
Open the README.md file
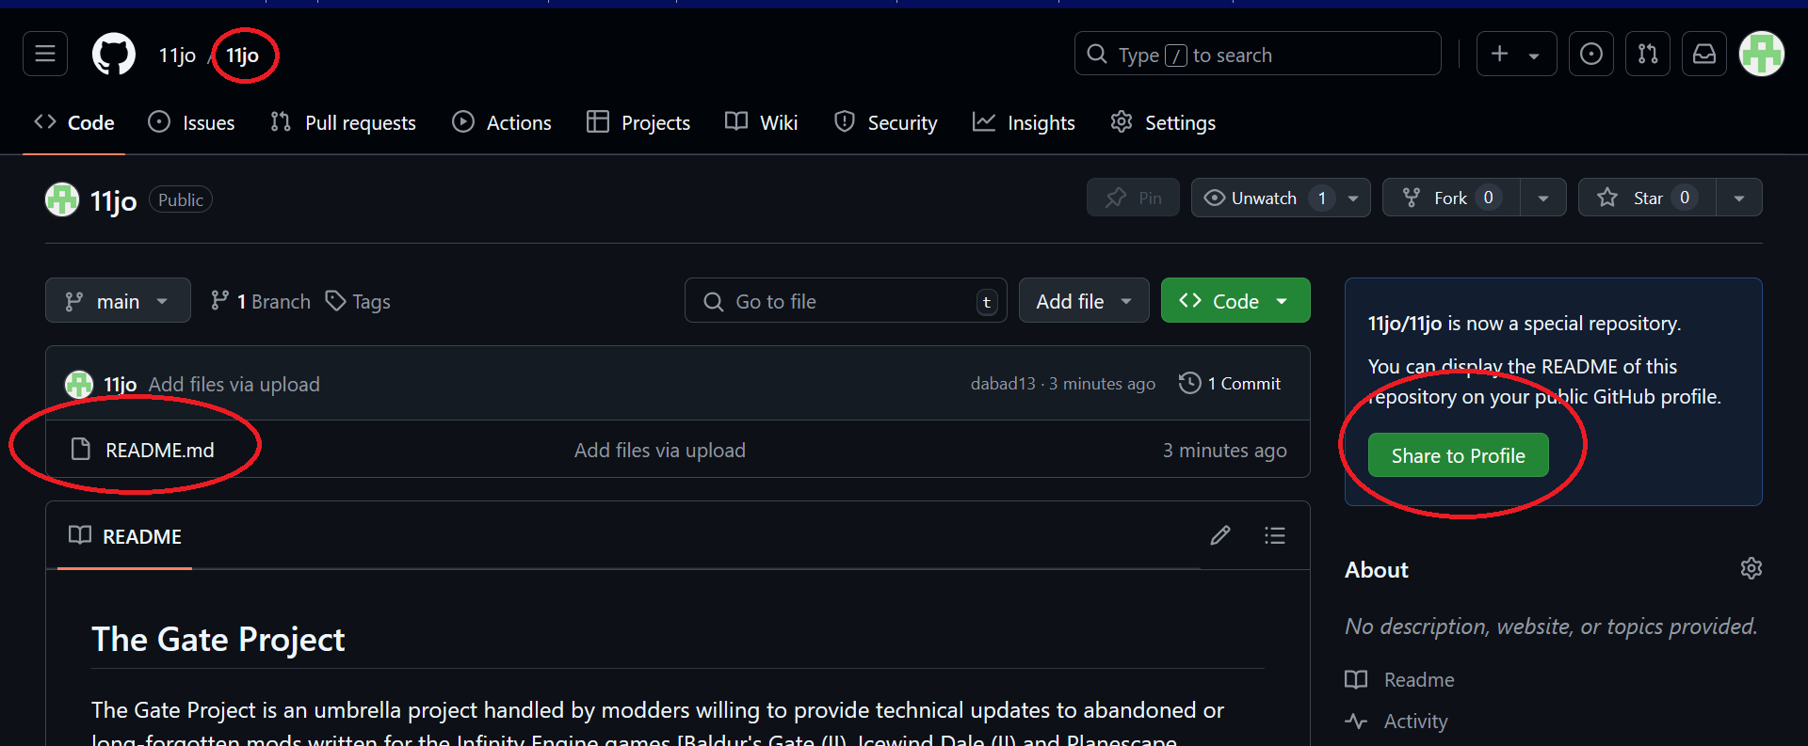(x=160, y=450)
